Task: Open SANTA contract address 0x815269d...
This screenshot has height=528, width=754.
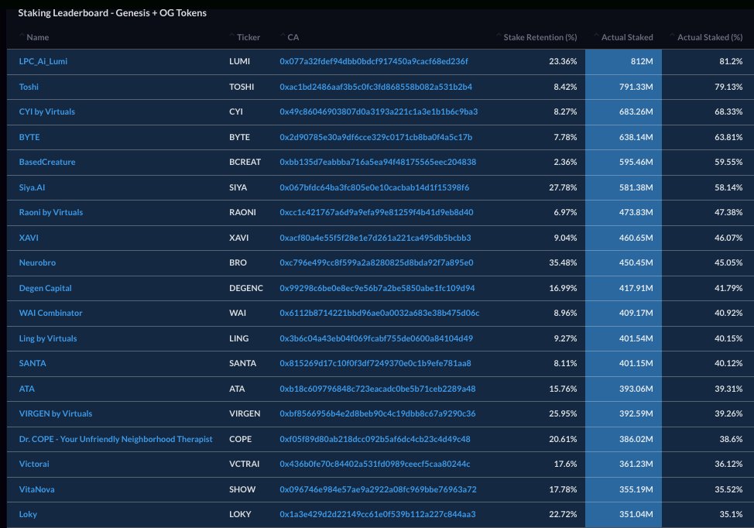Action: (375, 363)
